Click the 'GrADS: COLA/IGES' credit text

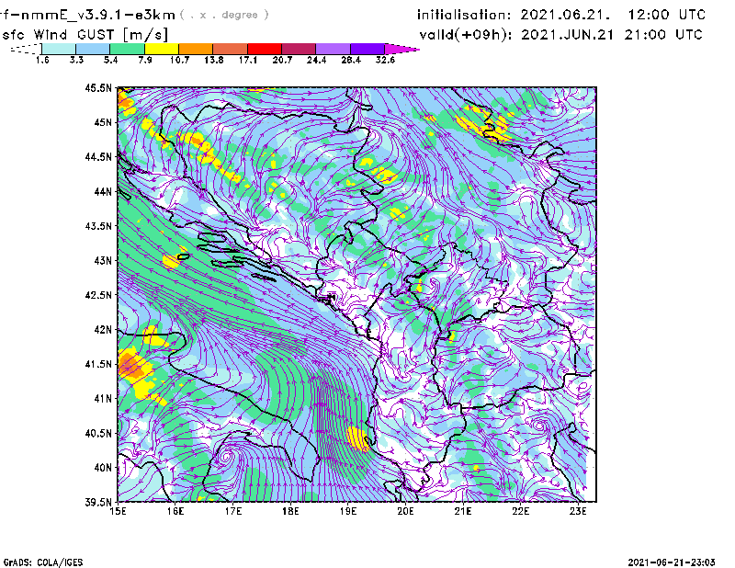pos(43,562)
